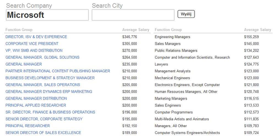Select the $305,000 salary value
Image resolution: width=275 pixels, height=137 pixels.
(x=130, y=44)
